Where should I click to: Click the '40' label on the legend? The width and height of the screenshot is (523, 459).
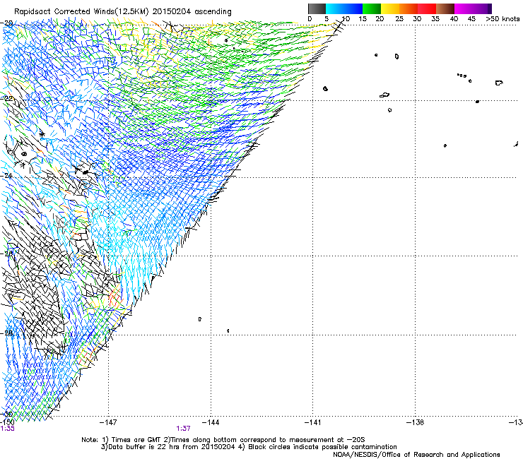pos(454,19)
